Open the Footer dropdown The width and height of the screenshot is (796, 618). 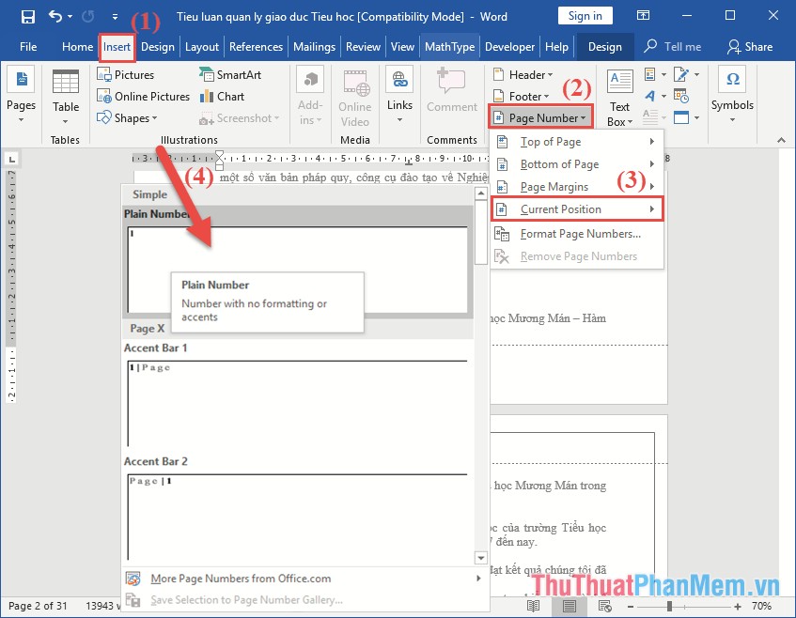(523, 95)
